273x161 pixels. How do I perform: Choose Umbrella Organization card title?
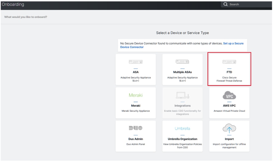coord(182,139)
